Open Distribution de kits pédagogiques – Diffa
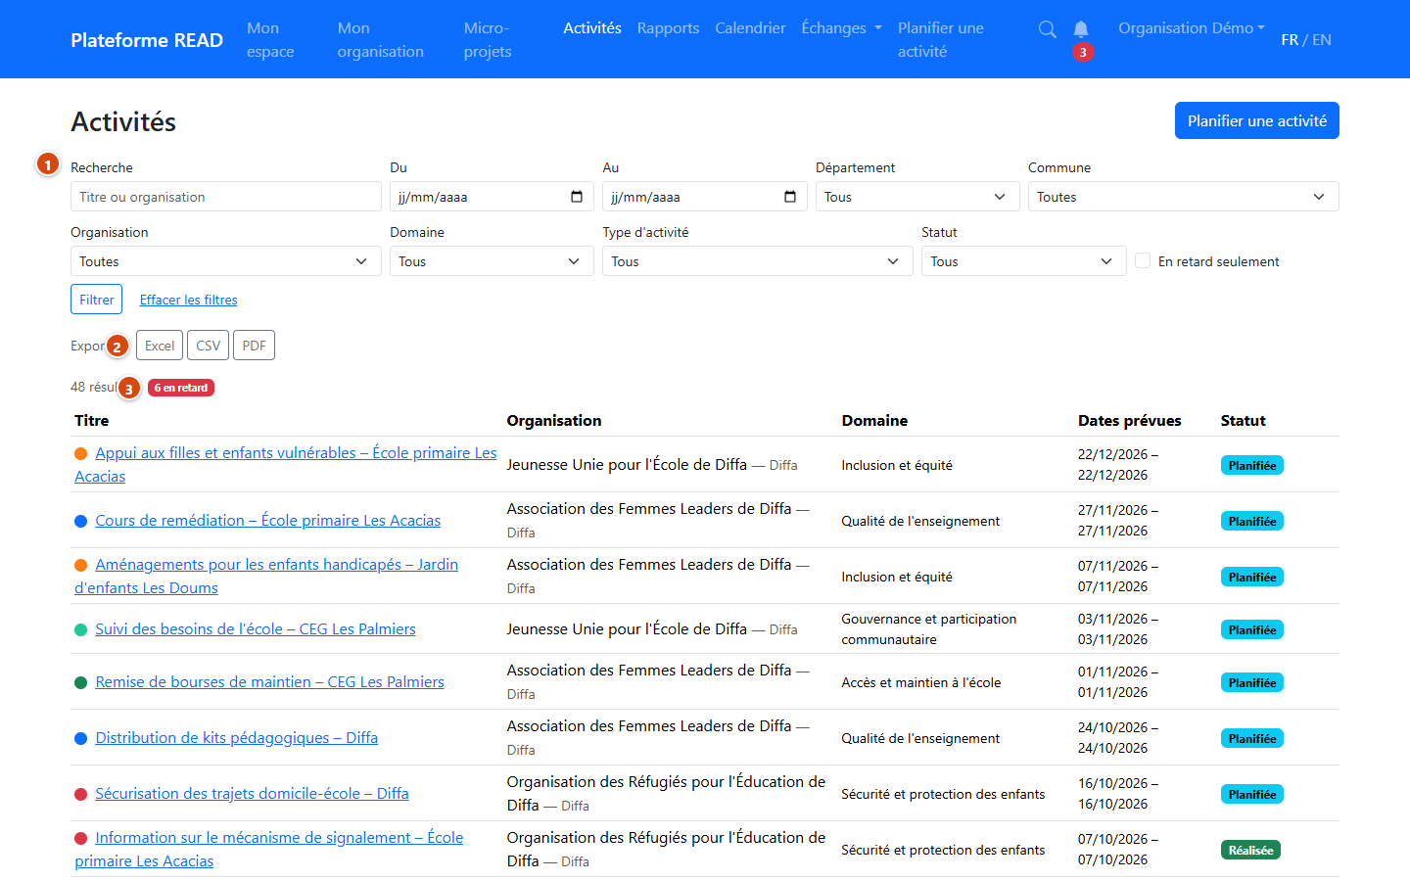The height and width of the screenshot is (881, 1410). click(236, 737)
